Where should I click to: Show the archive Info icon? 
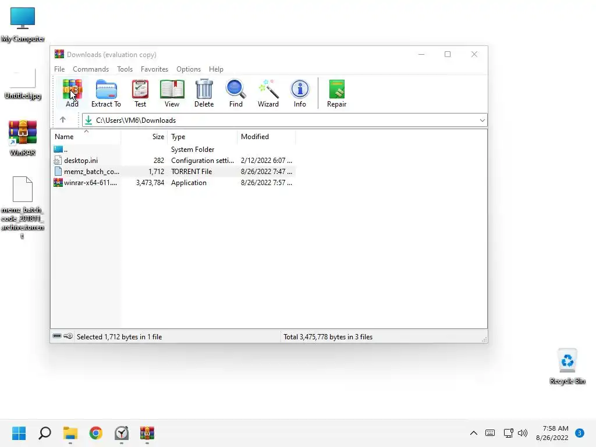tap(300, 93)
